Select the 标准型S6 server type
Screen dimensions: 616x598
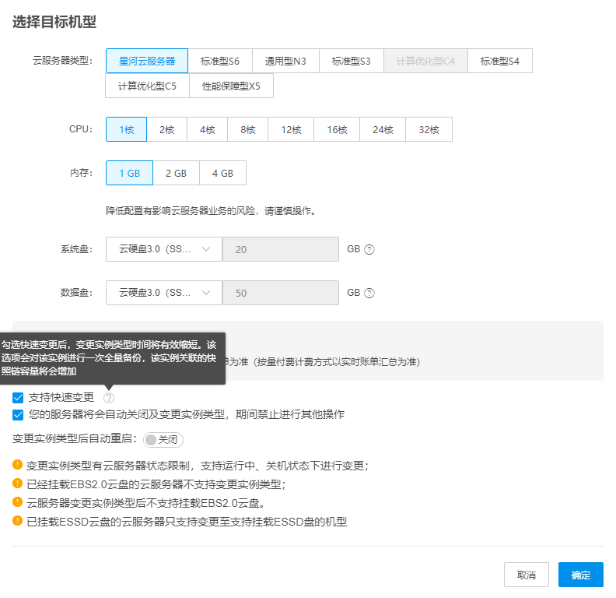pos(220,61)
